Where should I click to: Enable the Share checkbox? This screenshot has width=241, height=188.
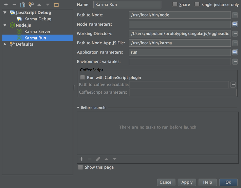(x=175, y=4)
